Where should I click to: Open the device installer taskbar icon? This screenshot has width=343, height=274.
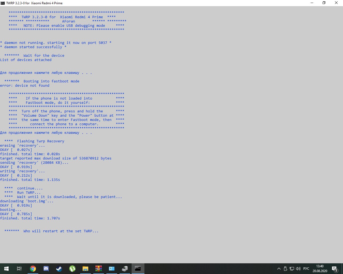point(125,269)
